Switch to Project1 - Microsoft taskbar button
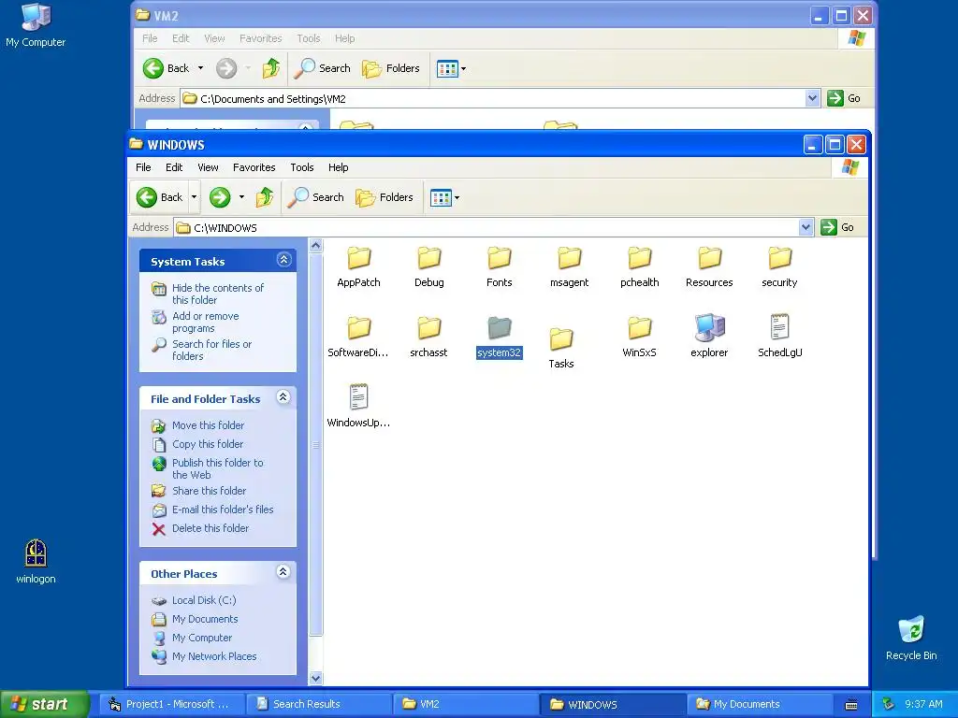The width and height of the screenshot is (958, 718). [x=173, y=704]
